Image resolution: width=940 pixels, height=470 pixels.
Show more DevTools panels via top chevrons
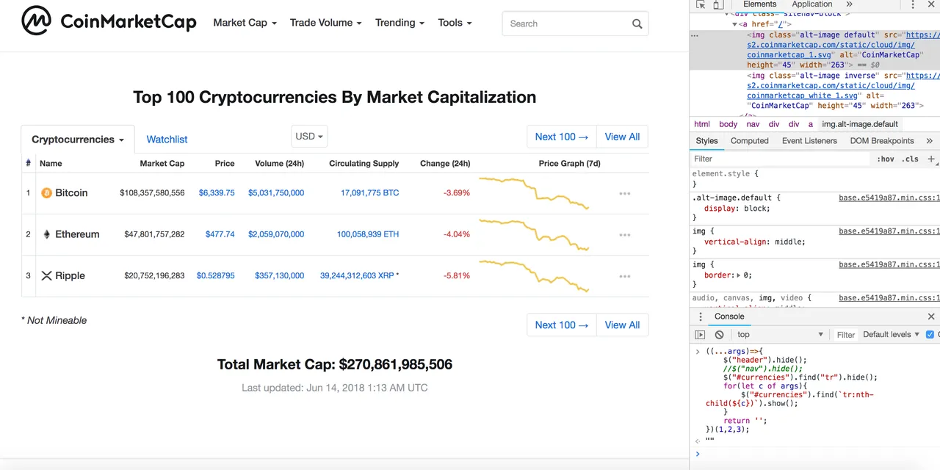pyautogui.click(x=849, y=4)
